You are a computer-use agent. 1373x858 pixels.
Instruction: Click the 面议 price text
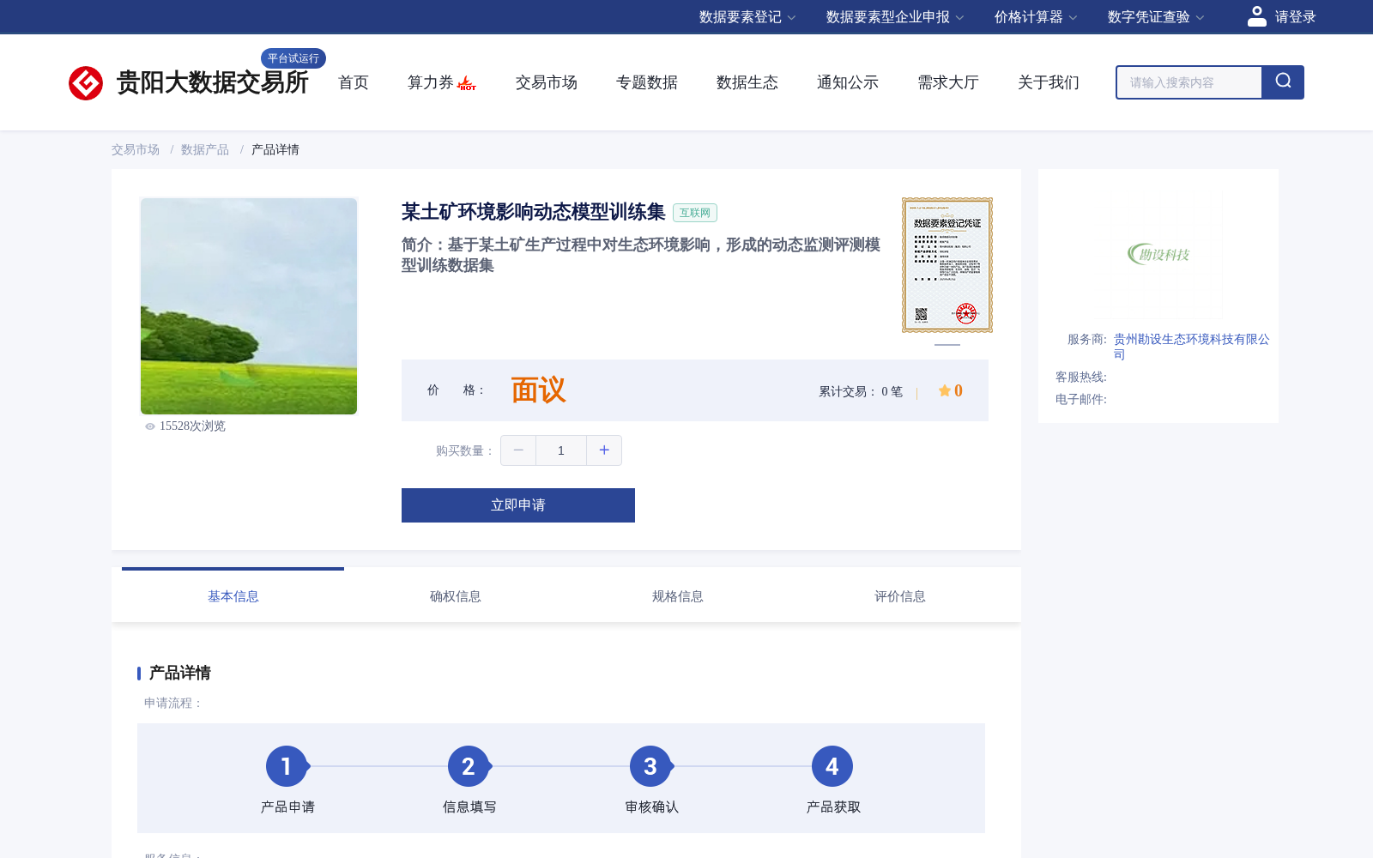[539, 390]
